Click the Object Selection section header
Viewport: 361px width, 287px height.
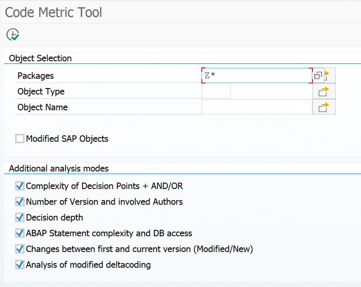tap(40, 58)
